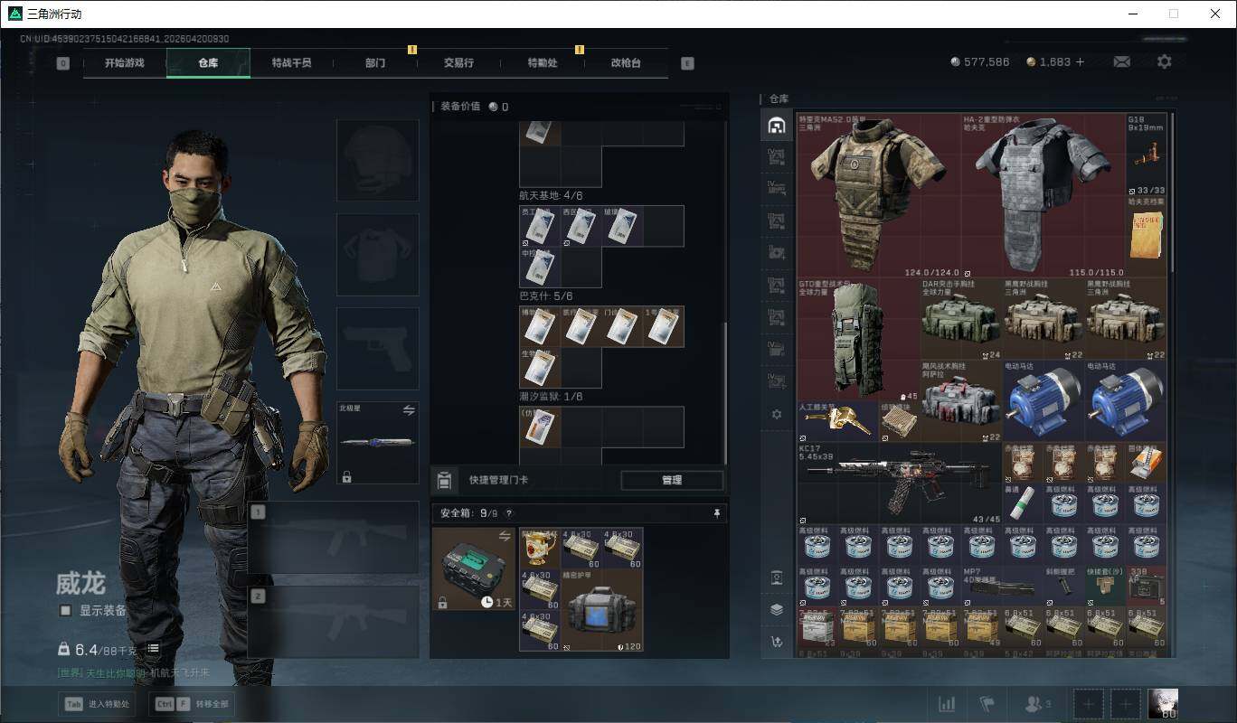Select the 338 AP ammo box
Screen dimensions: 1237x723
click(x=1146, y=587)
